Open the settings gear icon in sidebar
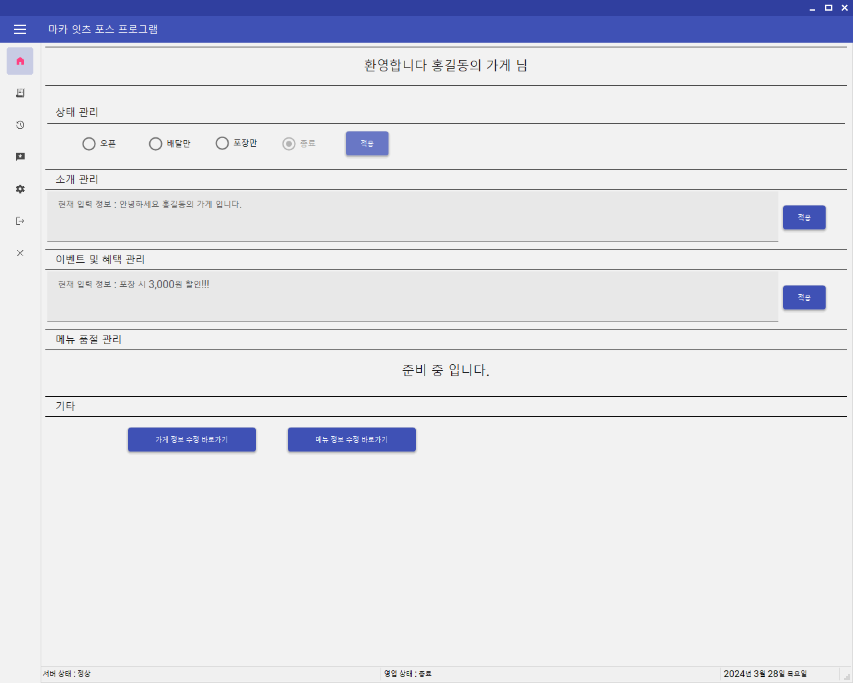853x683 pixels. tap(20, 189)
